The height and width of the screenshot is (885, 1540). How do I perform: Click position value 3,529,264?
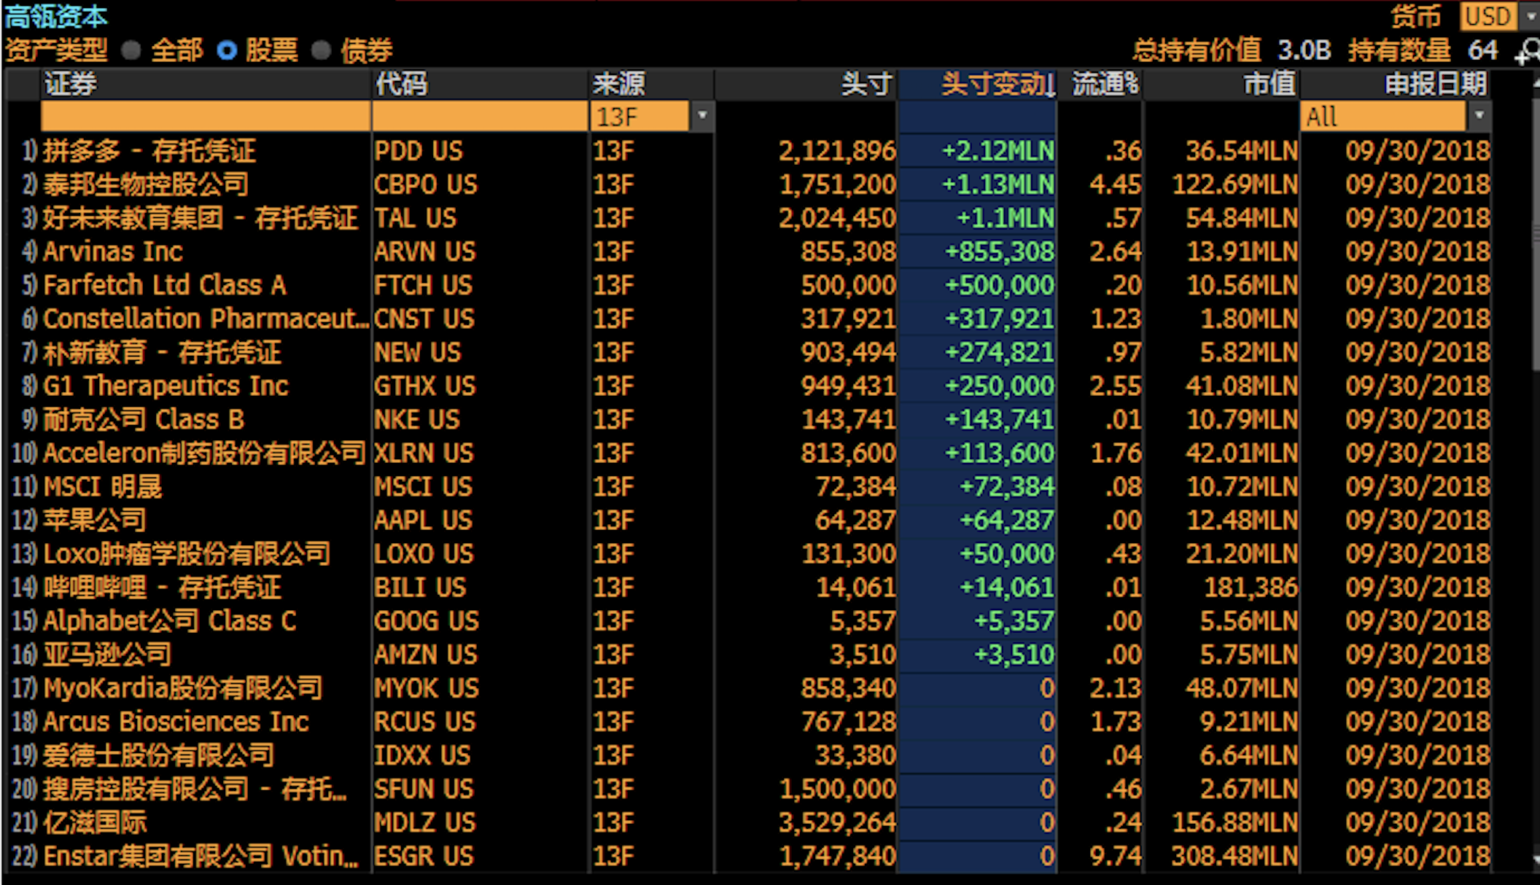837,822
